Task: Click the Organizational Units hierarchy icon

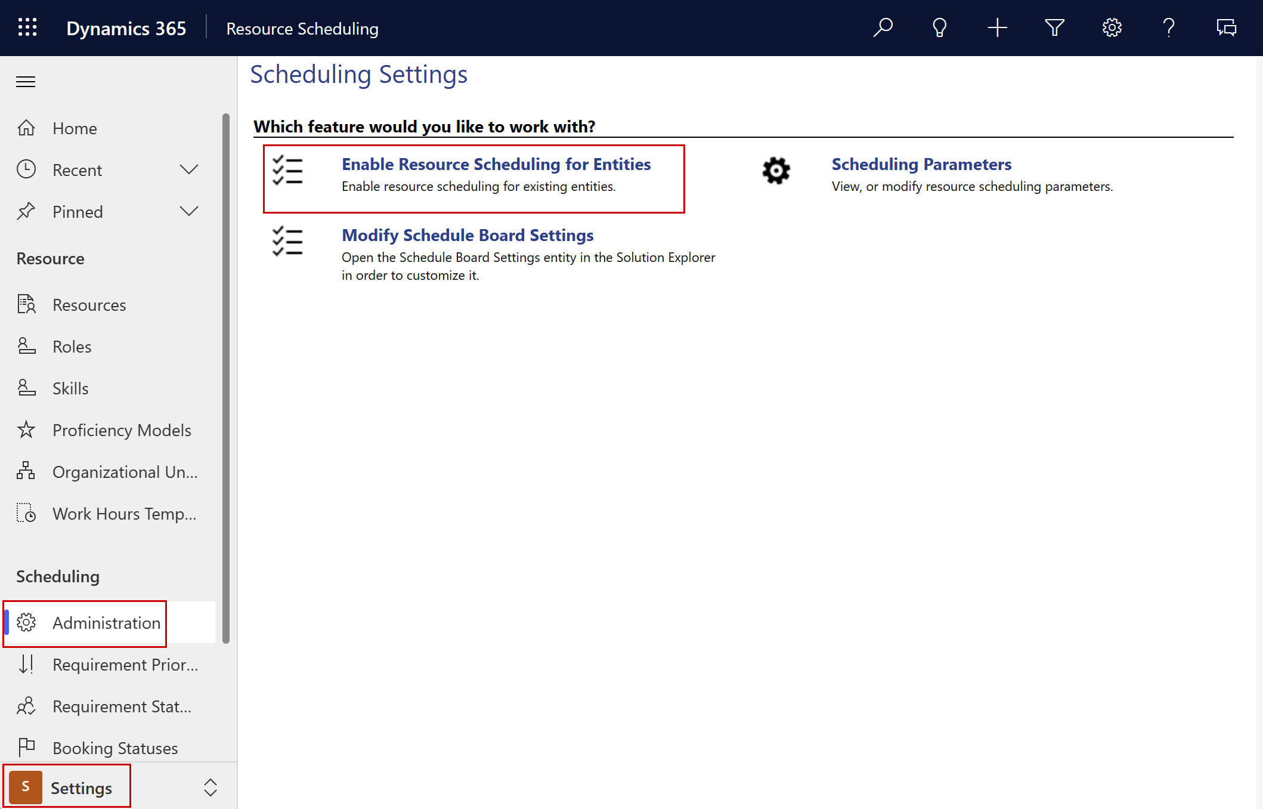Action: 27,471
